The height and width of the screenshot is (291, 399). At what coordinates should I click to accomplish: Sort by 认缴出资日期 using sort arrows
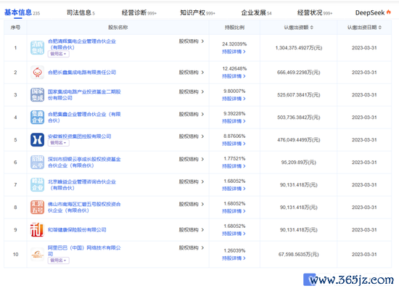click(380, 28)
